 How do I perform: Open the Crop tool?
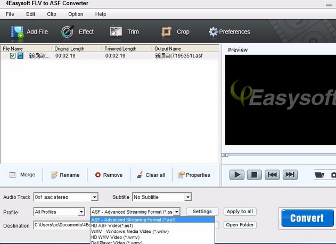click(166, 32)
